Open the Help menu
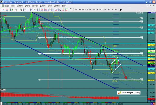 pos(64,5)
